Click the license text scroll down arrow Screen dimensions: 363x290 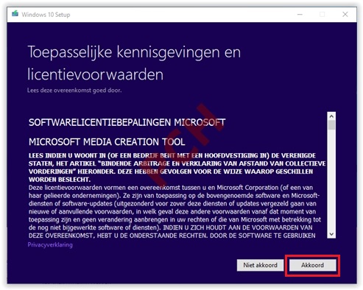coord(331,234)
